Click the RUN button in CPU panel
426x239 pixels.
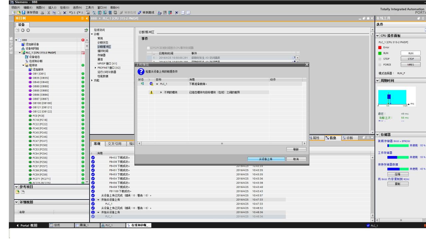[x=410, y=53]
